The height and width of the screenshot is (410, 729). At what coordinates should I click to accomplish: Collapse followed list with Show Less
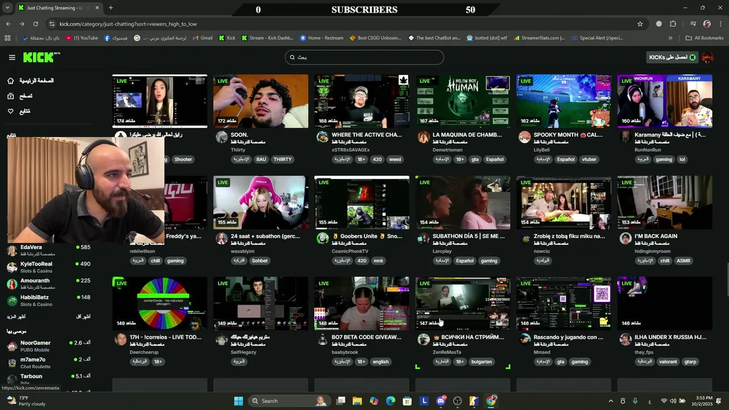pos(83,317)
